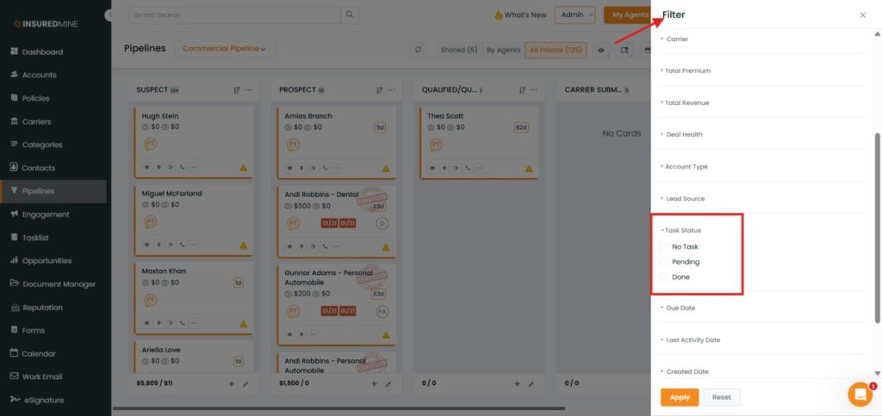Click the pipeline refresh icon
Image resolution: width=882 pixels, height=416 pixels.
click(x=419, y=50)
